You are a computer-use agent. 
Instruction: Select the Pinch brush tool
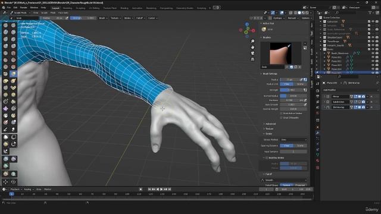6,74
